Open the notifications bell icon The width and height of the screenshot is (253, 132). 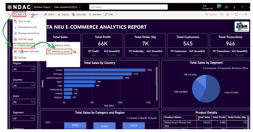[x=219, y=7]
